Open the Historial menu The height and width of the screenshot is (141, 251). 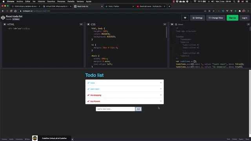41,2
